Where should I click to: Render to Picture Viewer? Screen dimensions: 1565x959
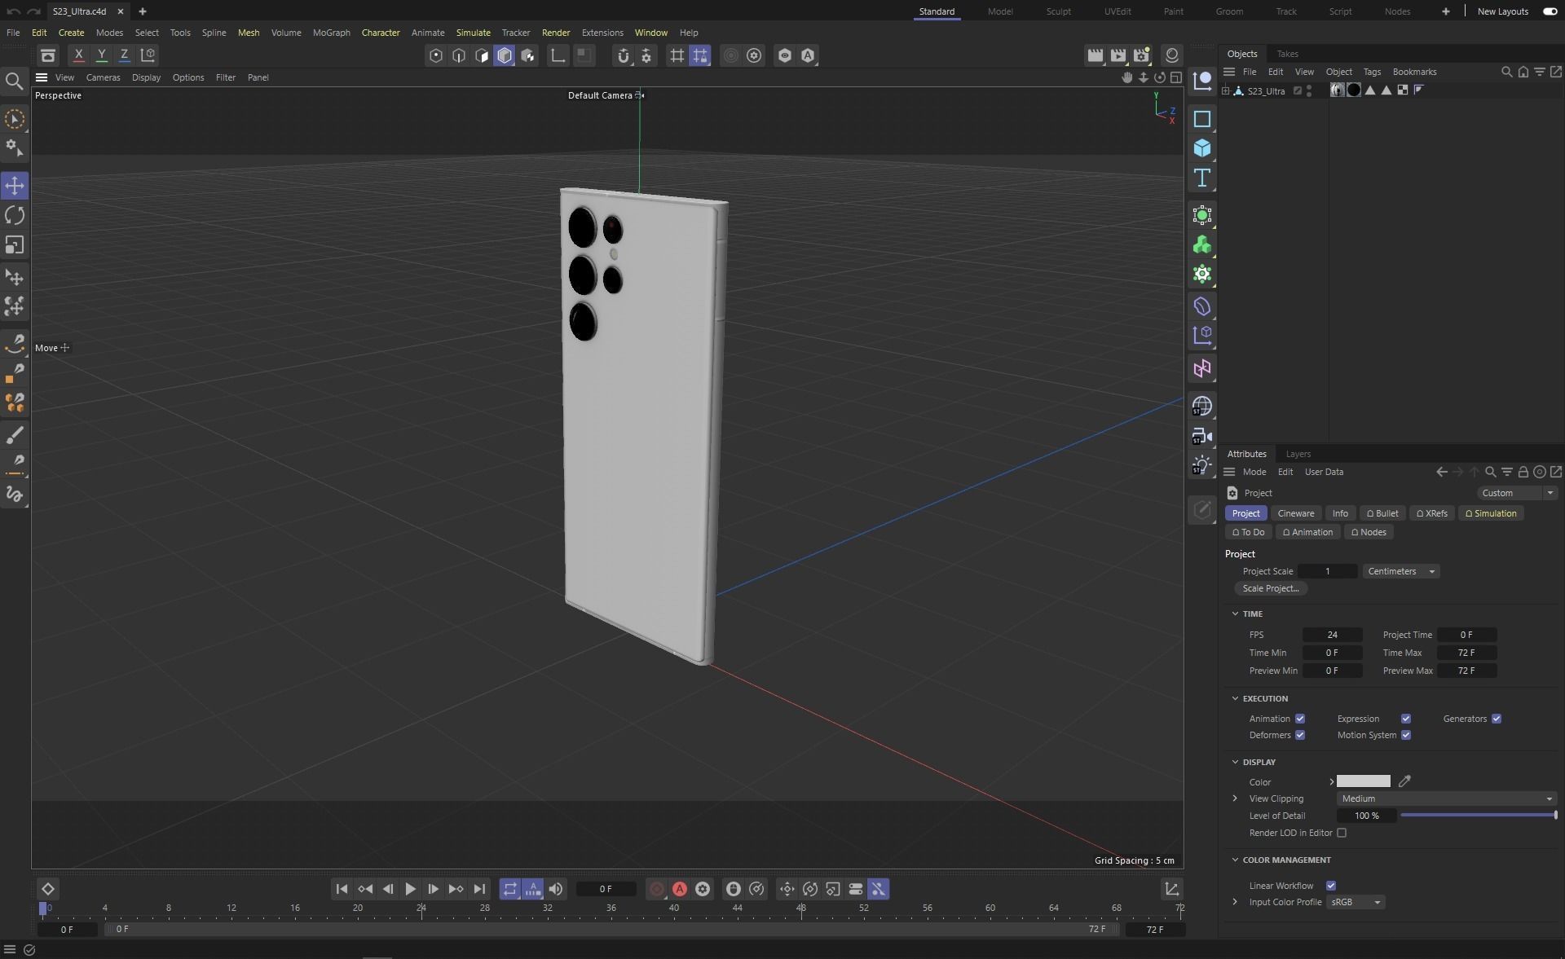point(1118,55)
